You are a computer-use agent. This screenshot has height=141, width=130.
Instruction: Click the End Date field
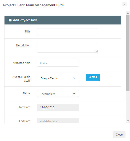[x=58, y=121]
